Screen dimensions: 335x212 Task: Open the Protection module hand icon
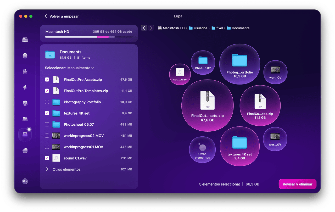pos(25,71)
